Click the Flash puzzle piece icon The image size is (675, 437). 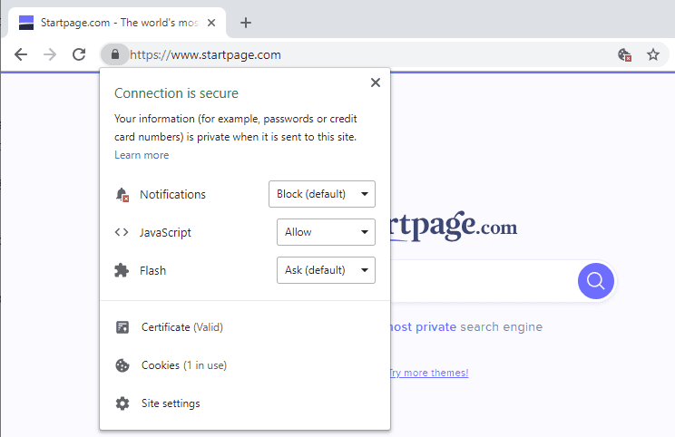coord(122,270)
